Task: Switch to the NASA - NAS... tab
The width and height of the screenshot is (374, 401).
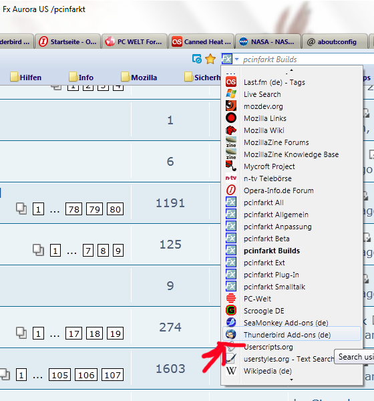Action: [x=268, y=41]
